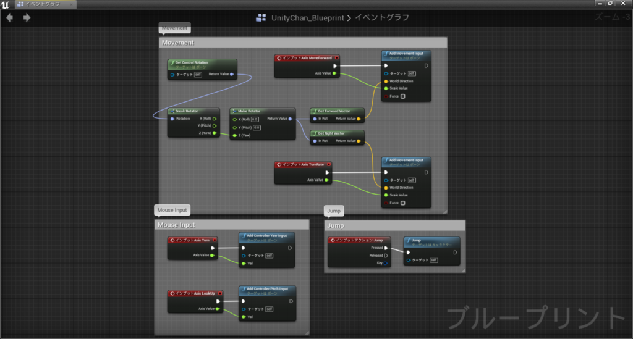Open UnityChan_Blueprint in the breadcrumb

pos(308,18)
